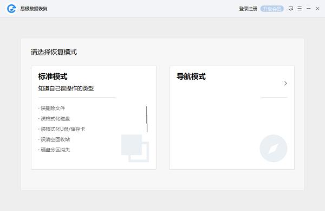Click text 误清空回收站
The height and width of the screenshot is (211, 325).
pos(55,139)
